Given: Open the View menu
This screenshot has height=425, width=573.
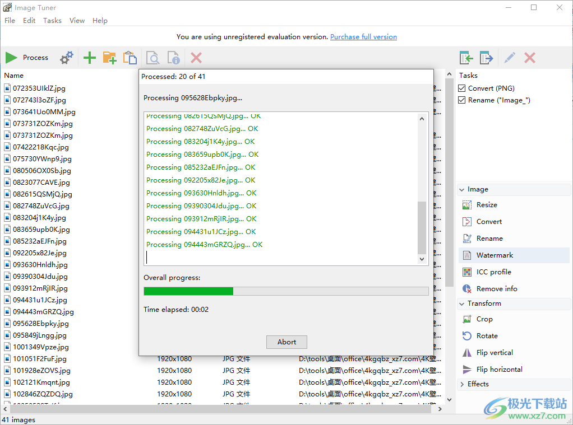Looking at the screenshot, I should (x=77, y=21).
